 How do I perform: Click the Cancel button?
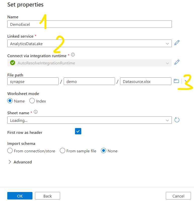tap(178, 196)
